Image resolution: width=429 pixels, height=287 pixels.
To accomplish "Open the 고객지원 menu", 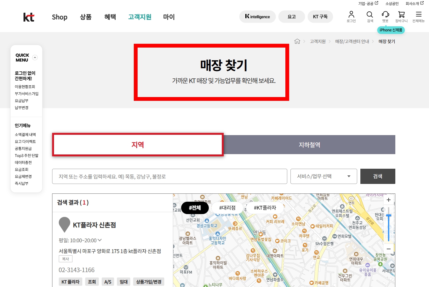I will (140, 17).
